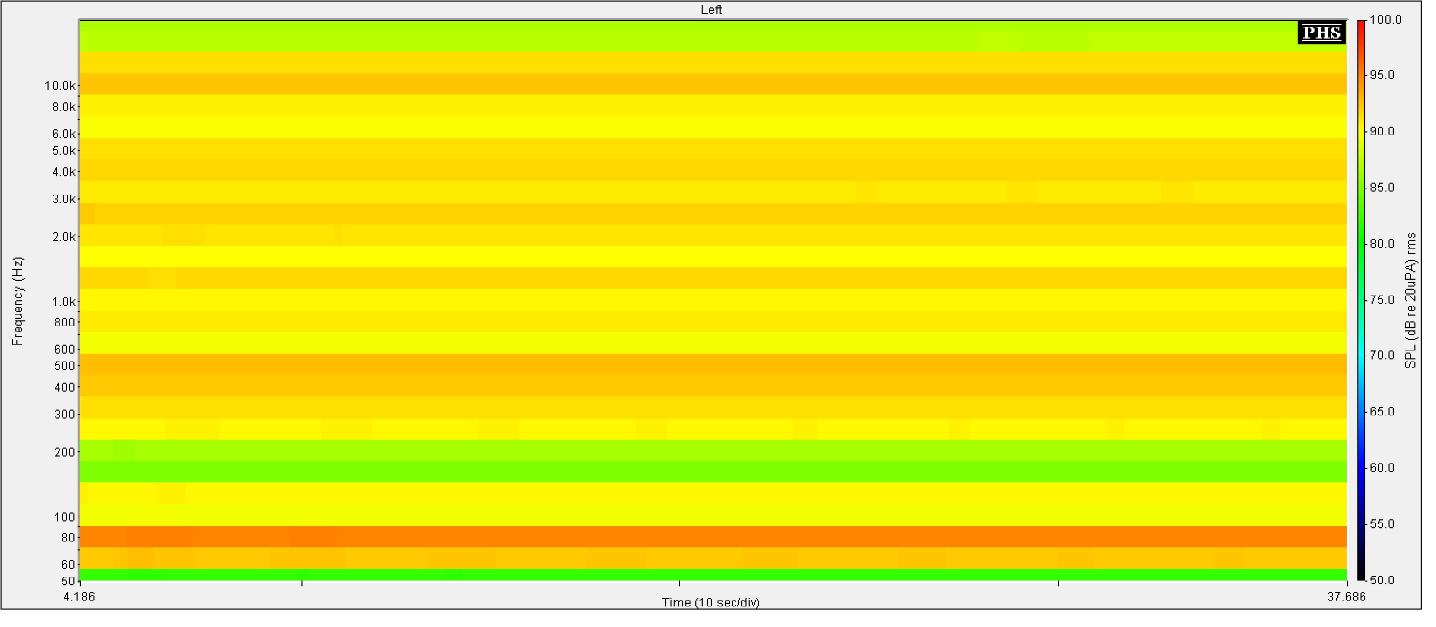Click the 10.0k frequency tick label
This screenshot has width=1436, height=627.
tap(60, 86)
